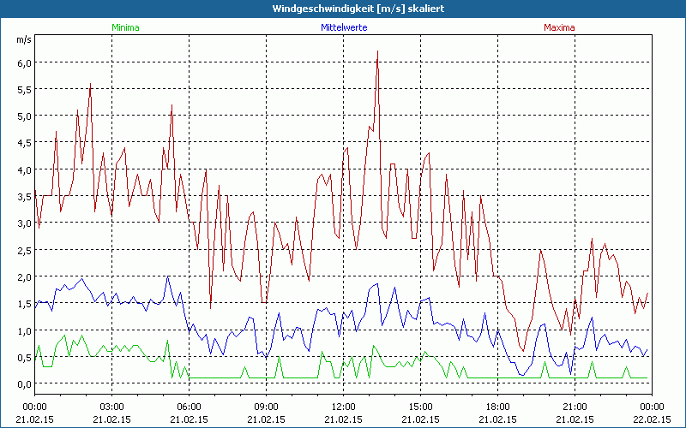Select the 1,0 y-axis value

[x=23, y=330]
